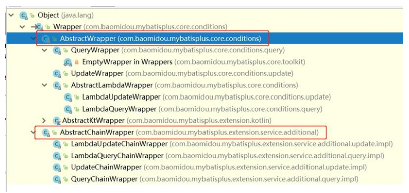Screen dimensions: 409x193
Task: Select the AbstractChainWrapper class name
Action: point(97,133)
